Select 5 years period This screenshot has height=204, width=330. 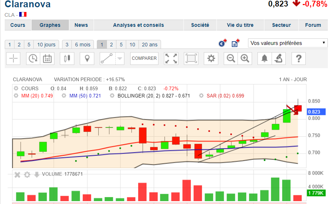click(x=121, y=45)
